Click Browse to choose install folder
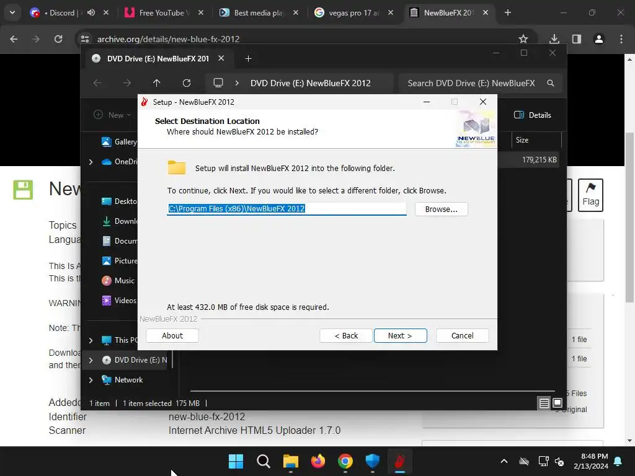635x476 pixels. pyautogui.click(x=441, y=209)
